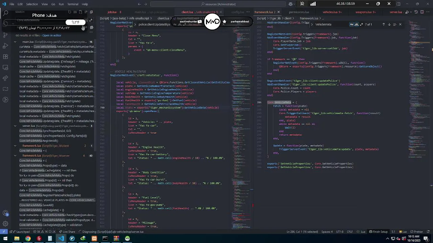This screenshot has width=433, height=243.
Task: Open the Run menu
Action: 61,4
